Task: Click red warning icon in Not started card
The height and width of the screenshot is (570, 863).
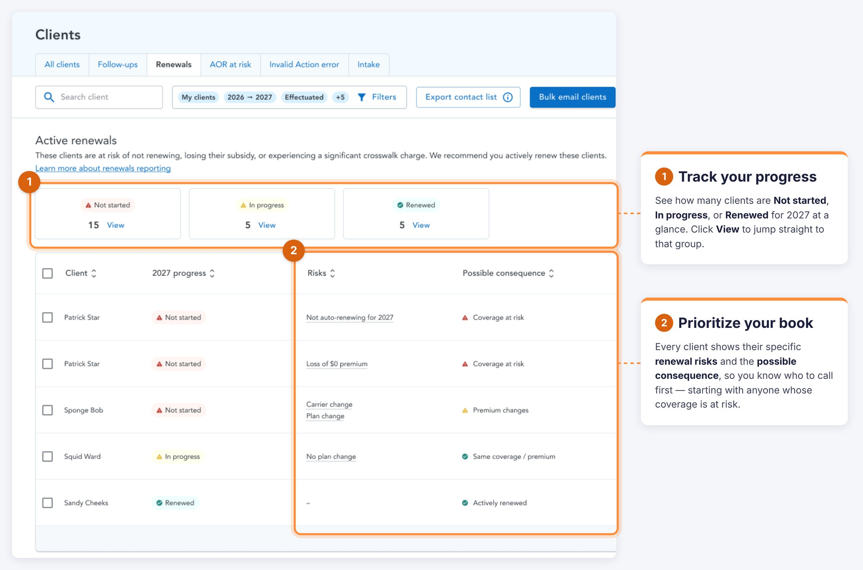Action: pos(88,205)
